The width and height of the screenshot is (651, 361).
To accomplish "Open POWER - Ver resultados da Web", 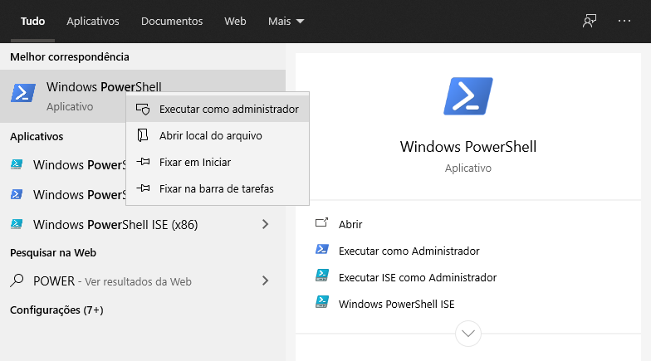I will (143, 281).
